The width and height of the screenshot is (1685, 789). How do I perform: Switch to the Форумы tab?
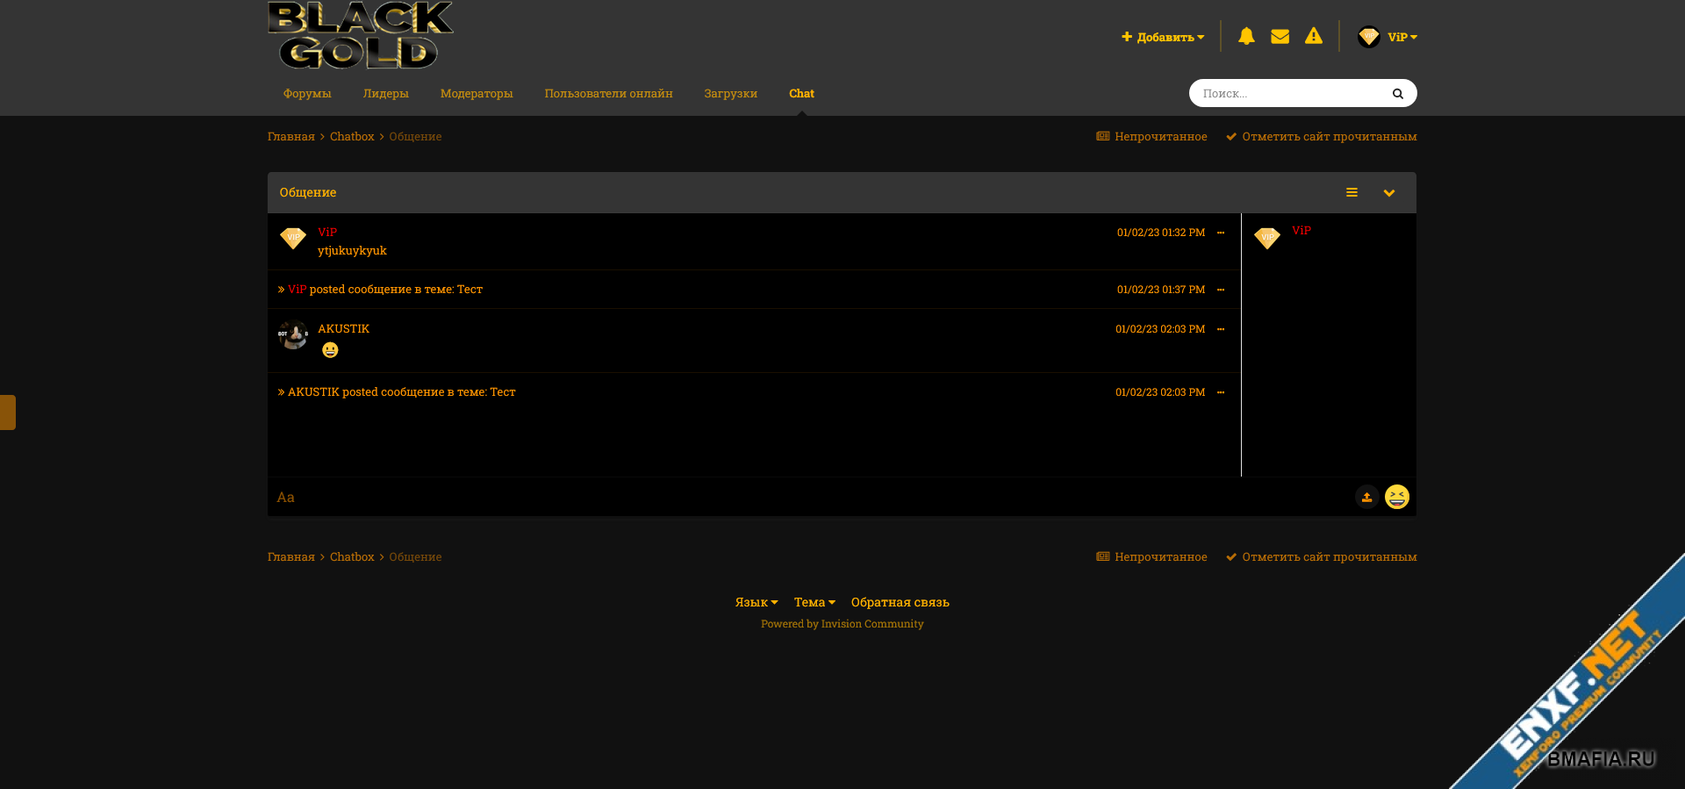pyautogui.click(x=307, y=93)
